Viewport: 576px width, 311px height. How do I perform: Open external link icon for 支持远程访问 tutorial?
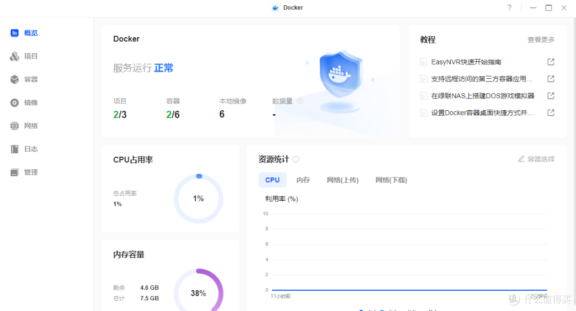[x=550, y=78]
